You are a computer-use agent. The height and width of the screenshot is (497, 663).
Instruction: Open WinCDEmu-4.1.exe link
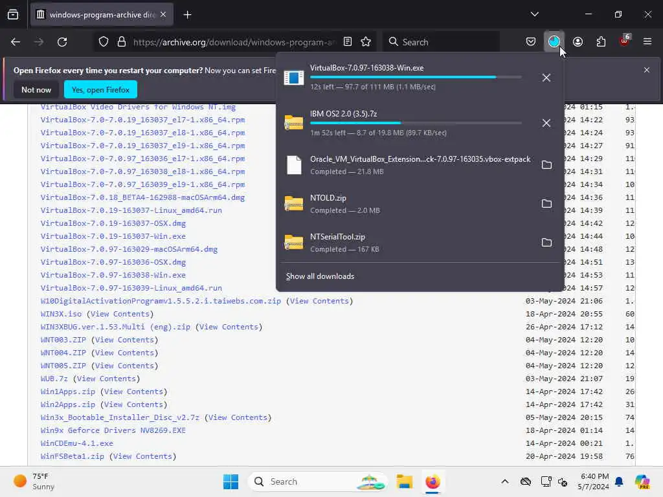(77, 443)
